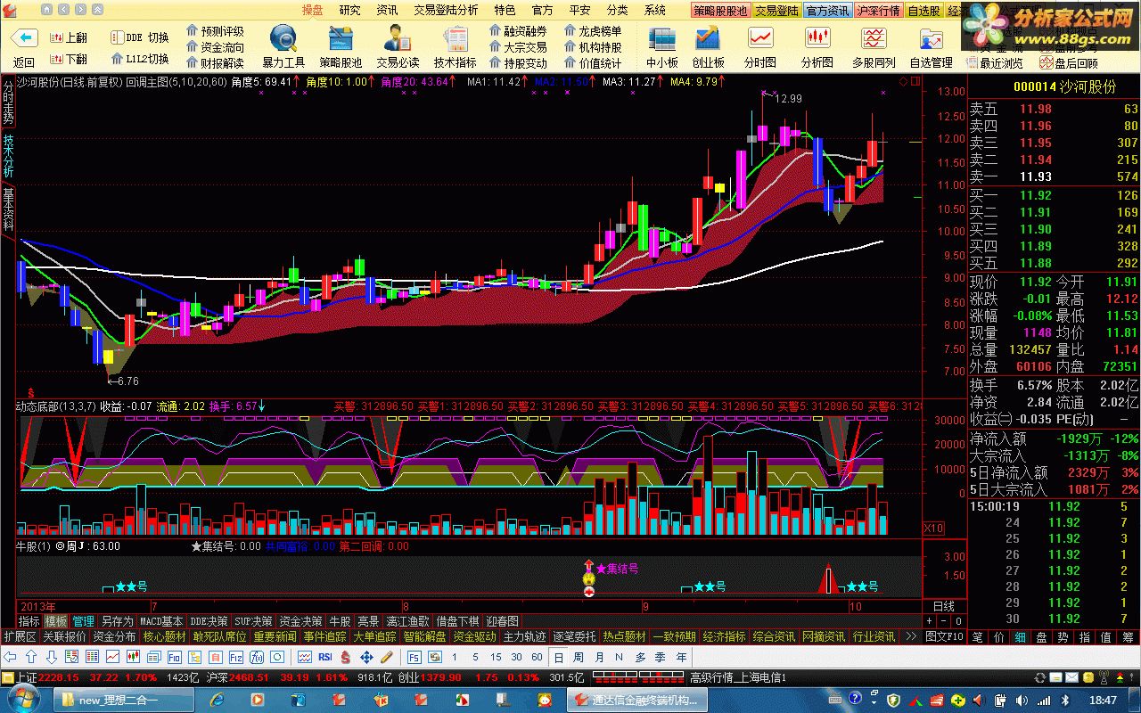The height and width of the screenshot is (713, 1141).
Task: Select the 核心题材 tab
Action: coord(165,636)
